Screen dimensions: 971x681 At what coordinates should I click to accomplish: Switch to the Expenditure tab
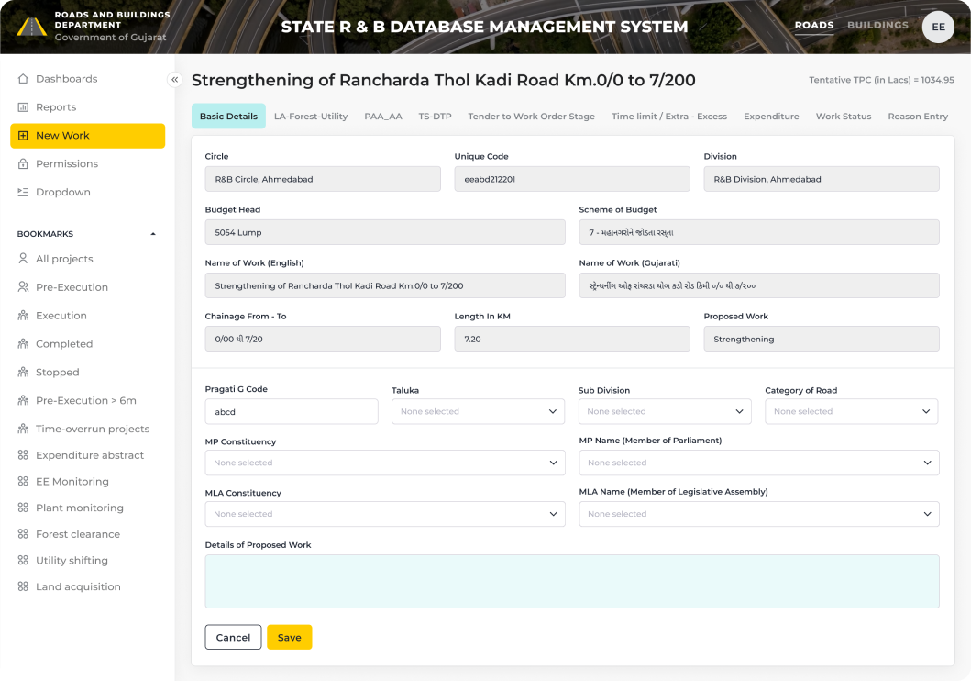pyautogui.click(x=772, y=116)
